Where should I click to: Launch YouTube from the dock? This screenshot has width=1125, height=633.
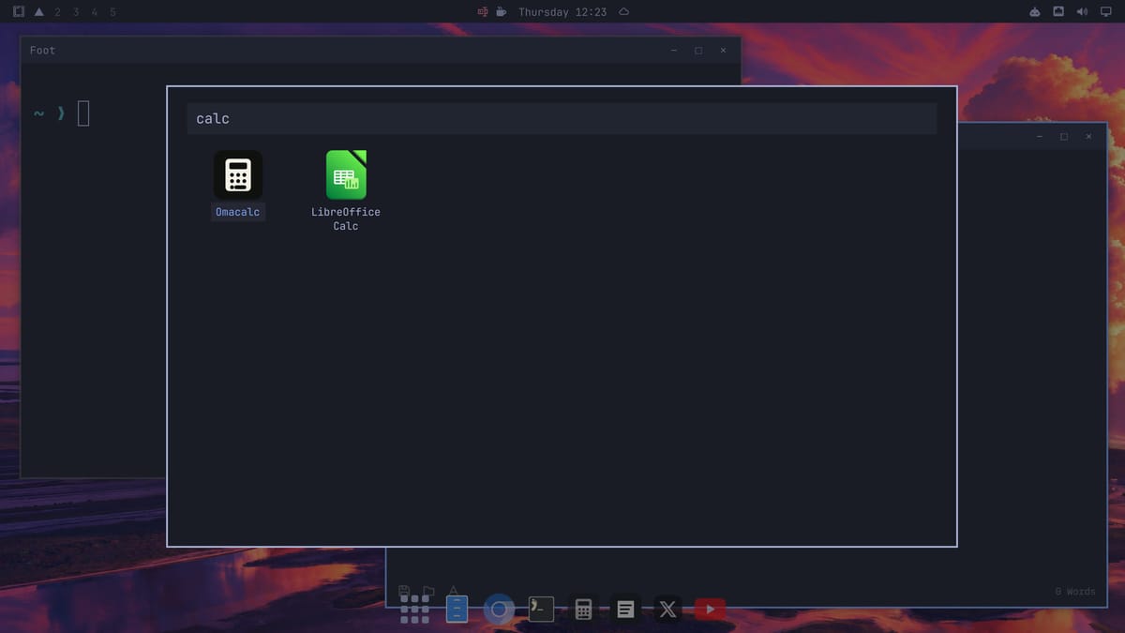710,610
